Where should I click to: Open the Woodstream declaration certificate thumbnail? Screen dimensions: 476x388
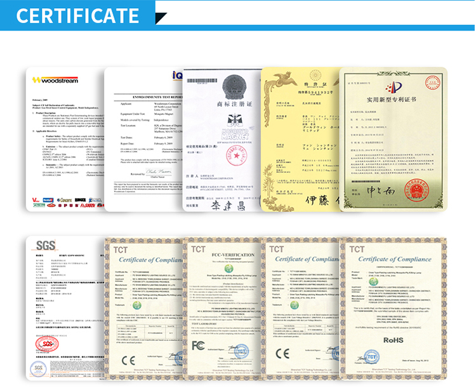65,140
